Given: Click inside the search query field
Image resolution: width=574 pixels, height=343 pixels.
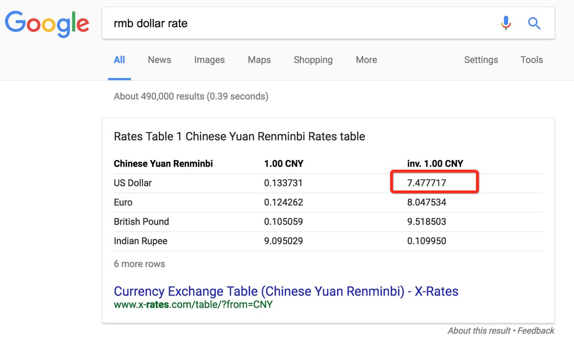Looking at the screenshot, I should click(279, 23).
